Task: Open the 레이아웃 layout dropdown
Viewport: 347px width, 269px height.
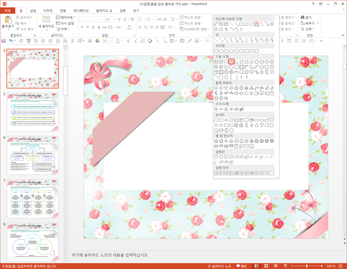Action: [x=65, y=17]
